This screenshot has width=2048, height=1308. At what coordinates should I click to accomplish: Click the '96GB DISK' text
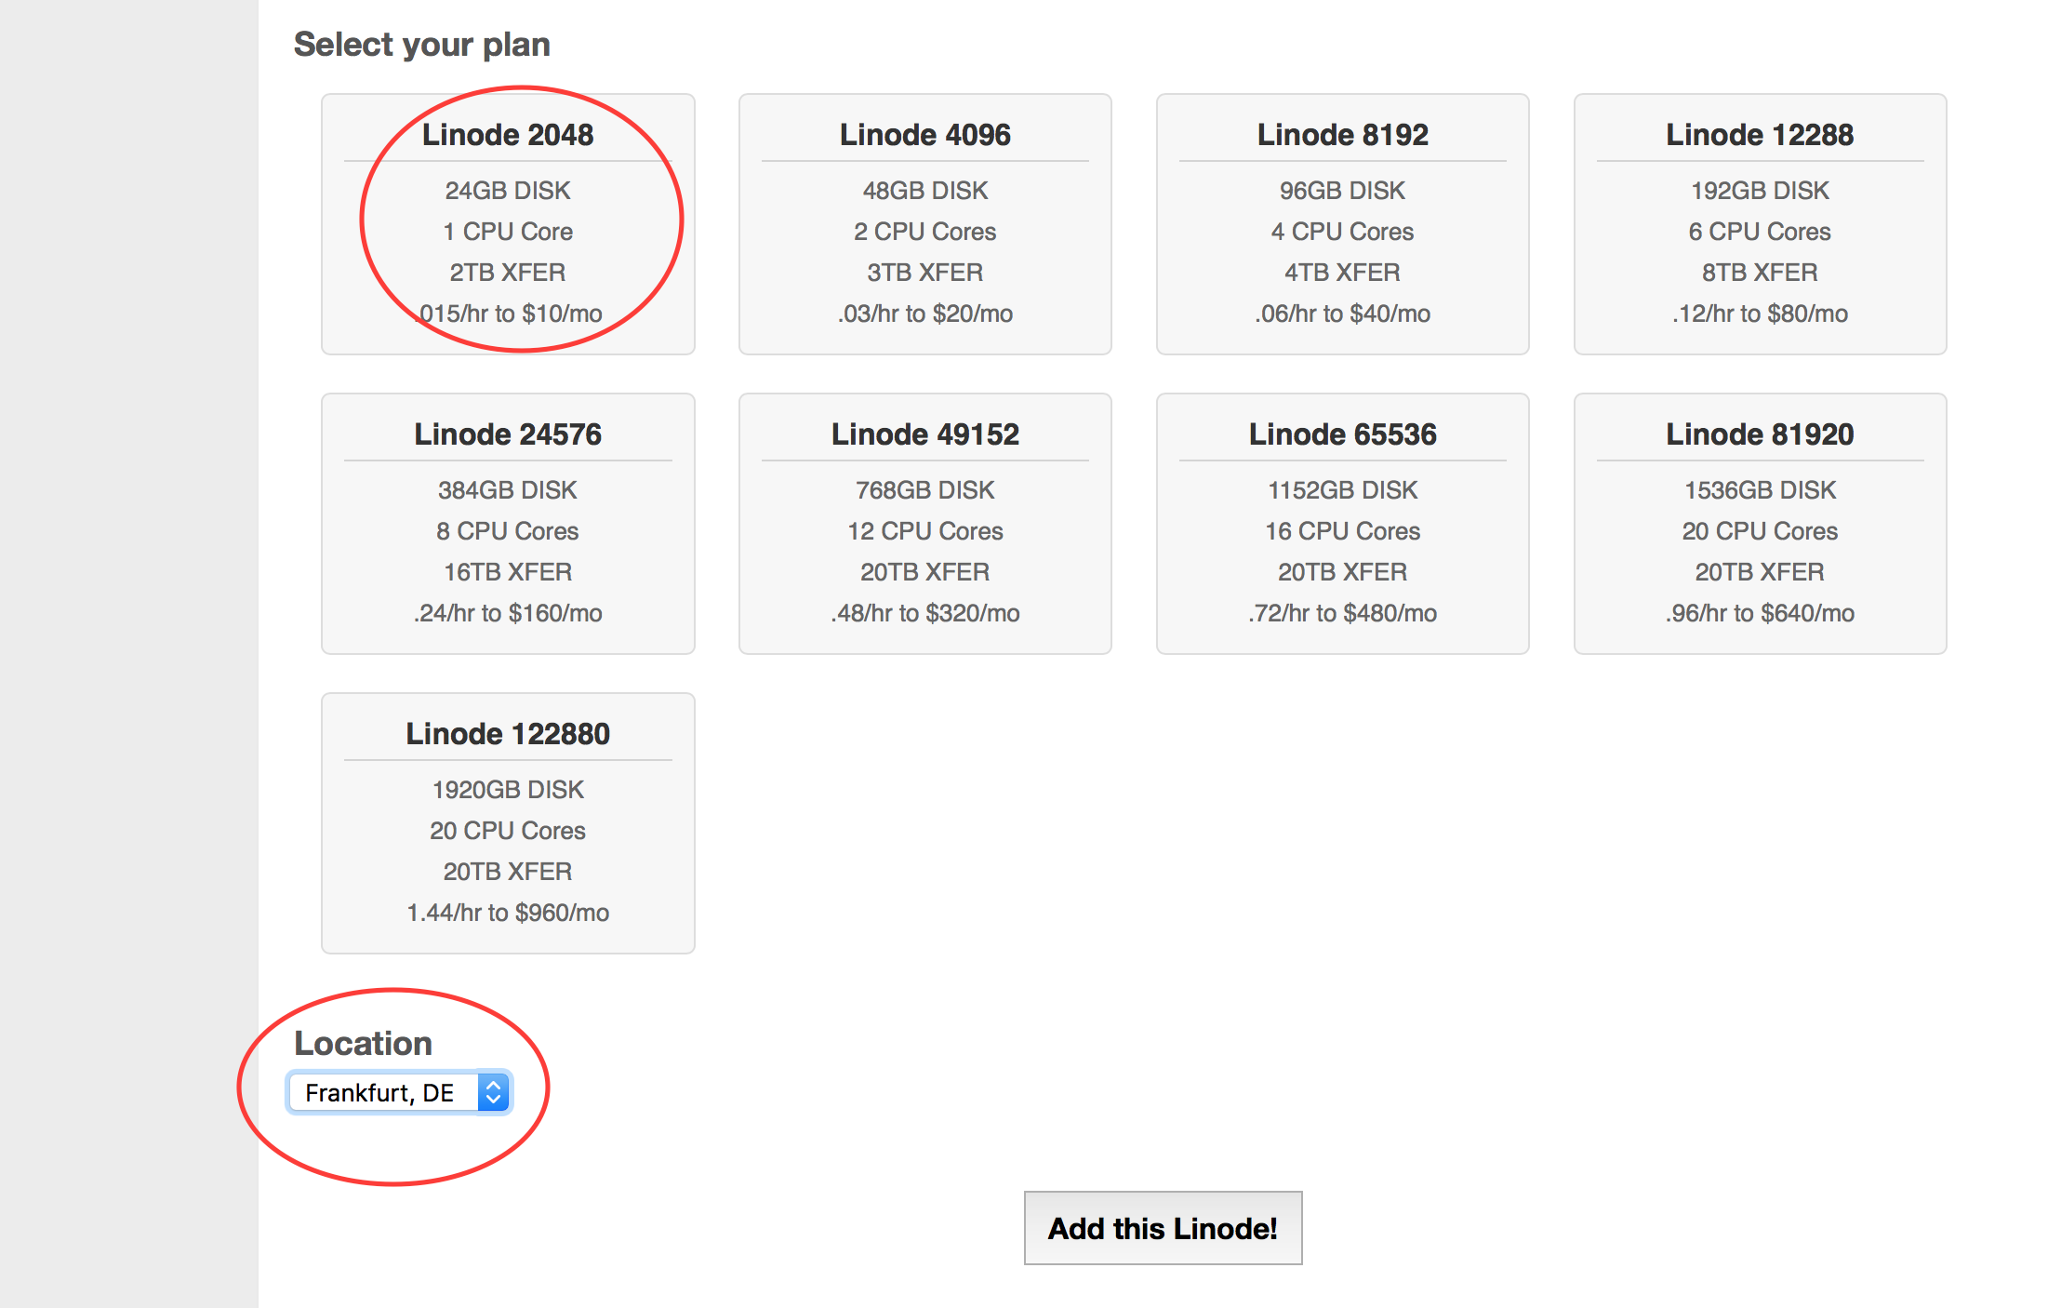[1343, 191]
